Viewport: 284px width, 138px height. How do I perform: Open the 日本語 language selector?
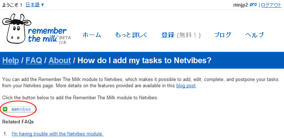[x=32, y=5]
